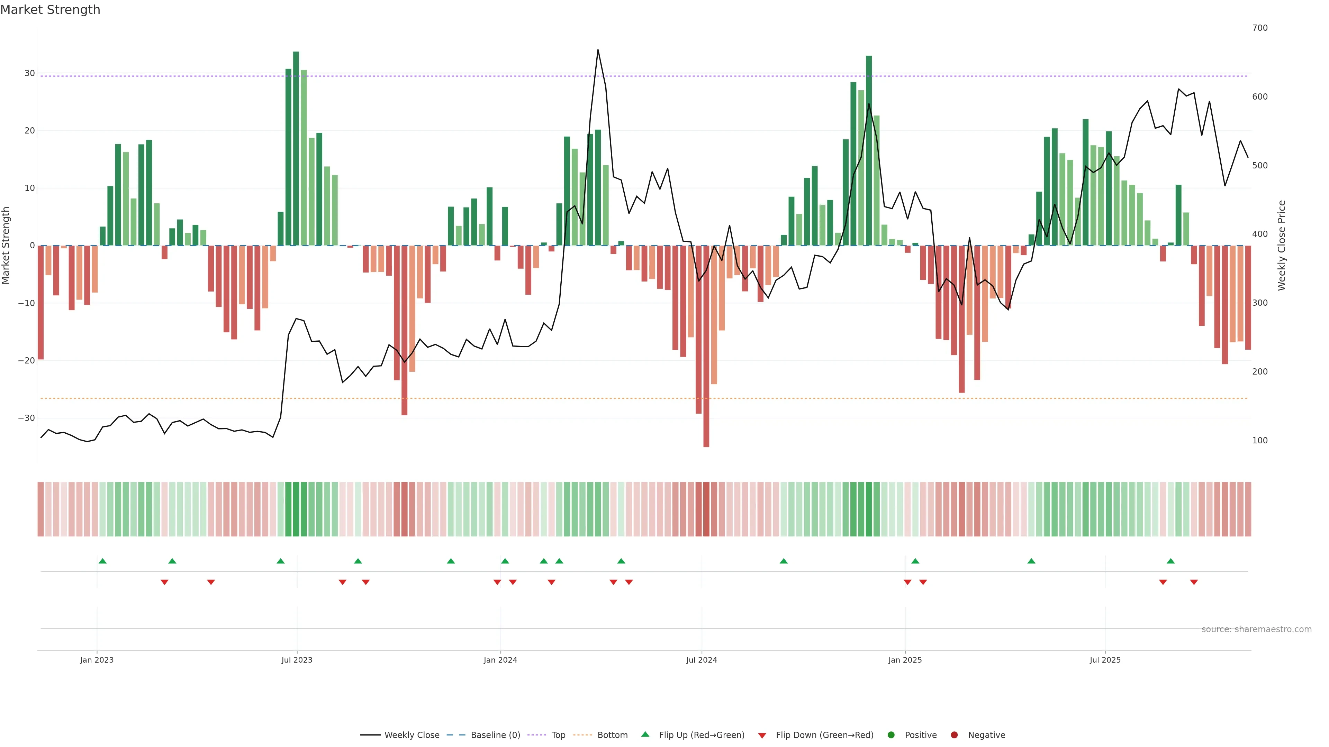Click the Jan 2025 x-axis label
Viewport: 1329px width, 747px height.
pyautogui.click(x=905, y=660)
